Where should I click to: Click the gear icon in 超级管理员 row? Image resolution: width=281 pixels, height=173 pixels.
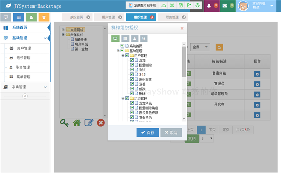257,95
